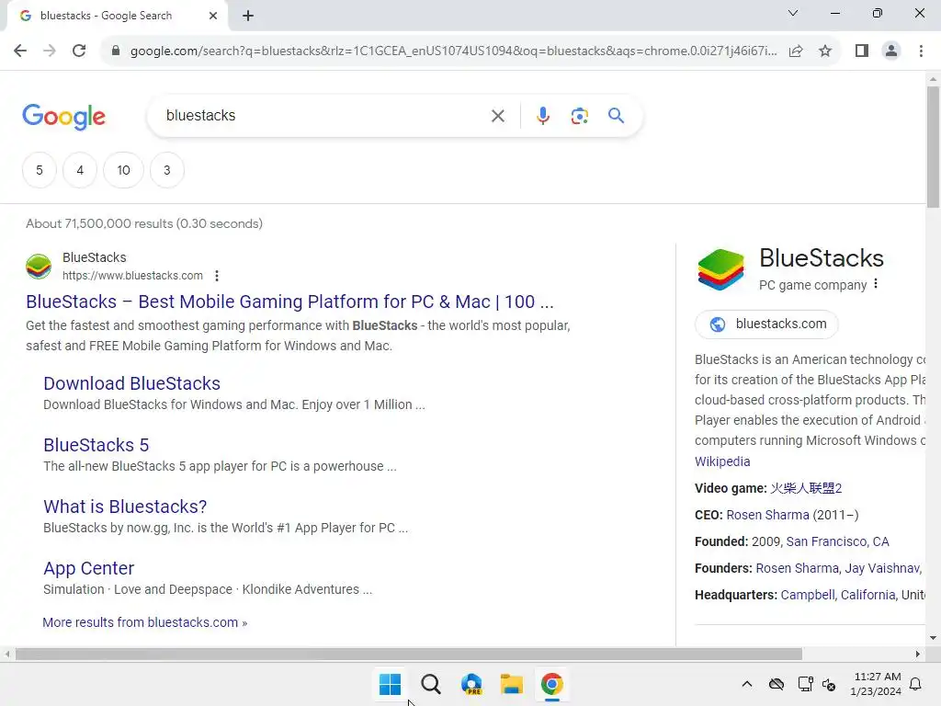941x706 pixels.
Task: Reload the Google search page
Action: [x=79, y=51]
